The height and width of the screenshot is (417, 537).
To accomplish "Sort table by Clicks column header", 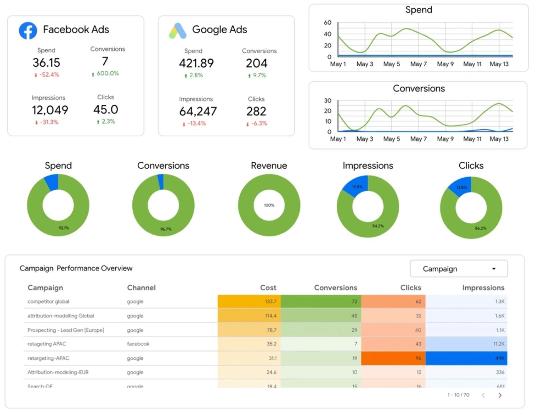I will point(411,288).
